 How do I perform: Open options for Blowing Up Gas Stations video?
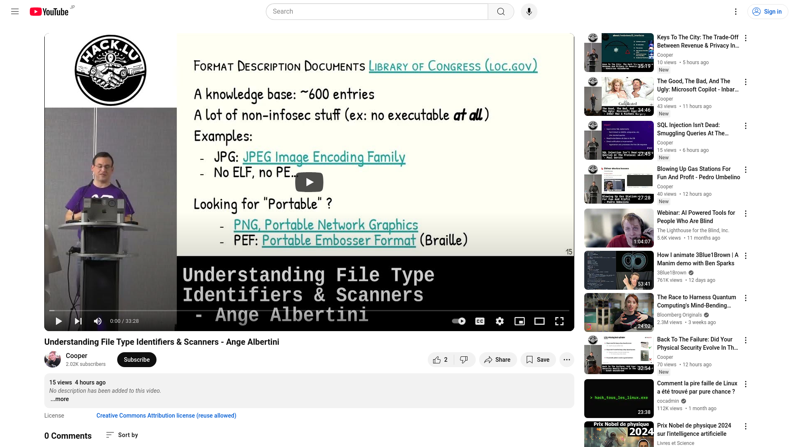[x=746, y=170]
